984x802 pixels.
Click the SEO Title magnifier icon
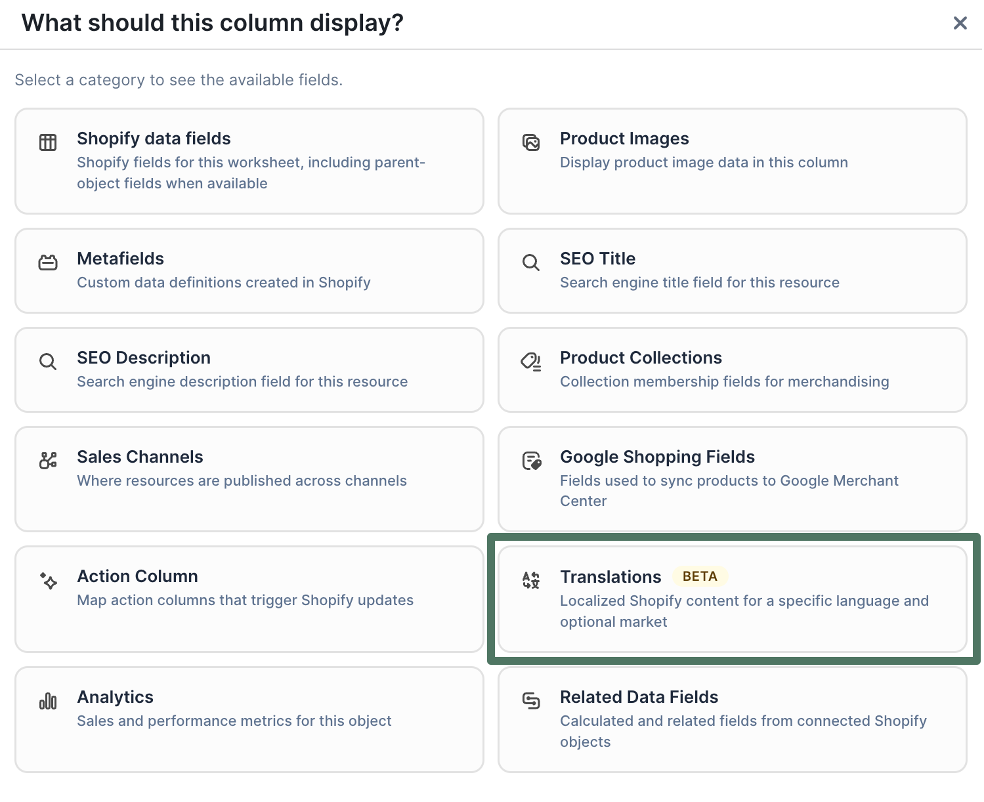tap(531, 263)
